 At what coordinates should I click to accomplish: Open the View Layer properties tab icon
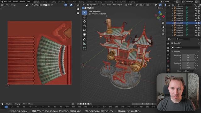168,55
